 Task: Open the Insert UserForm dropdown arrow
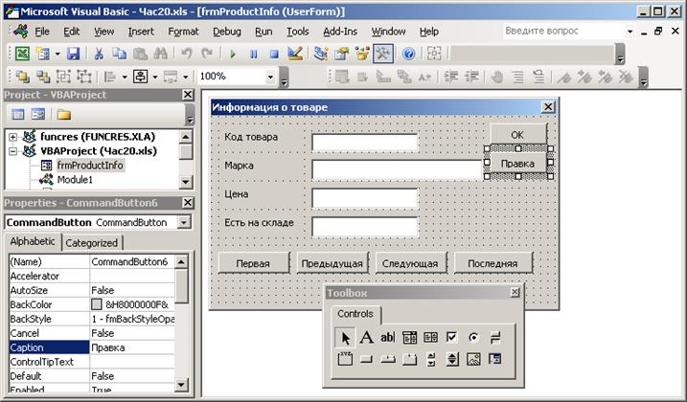point(57,55)
